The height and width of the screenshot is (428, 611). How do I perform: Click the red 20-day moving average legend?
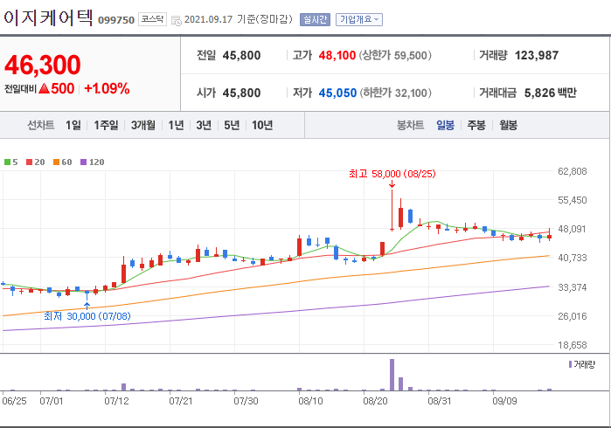click(36, 162)
